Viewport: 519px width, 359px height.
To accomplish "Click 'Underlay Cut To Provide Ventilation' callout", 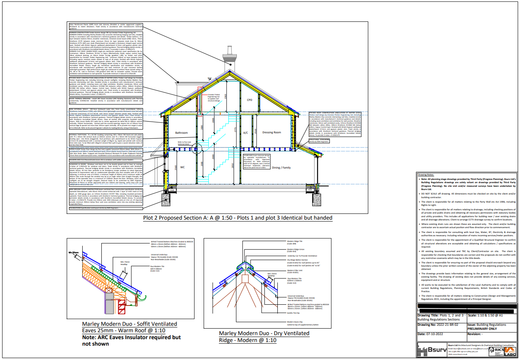I will pos(303,256).
